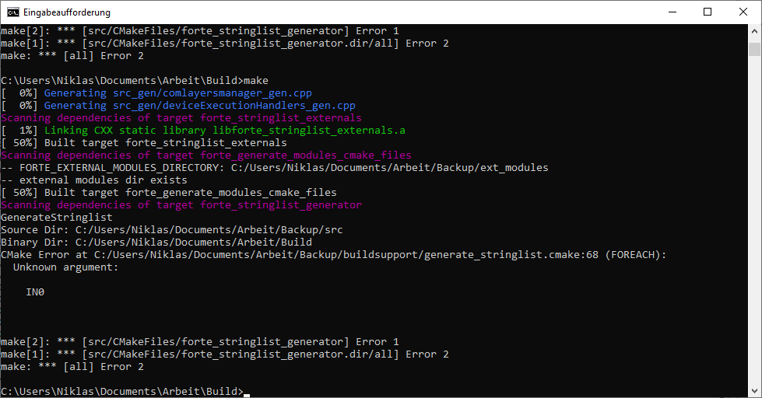The height and width of the screenshot is (398, 762).
Task: Click the scrollbar up arrow
Action: click(754, 31)
